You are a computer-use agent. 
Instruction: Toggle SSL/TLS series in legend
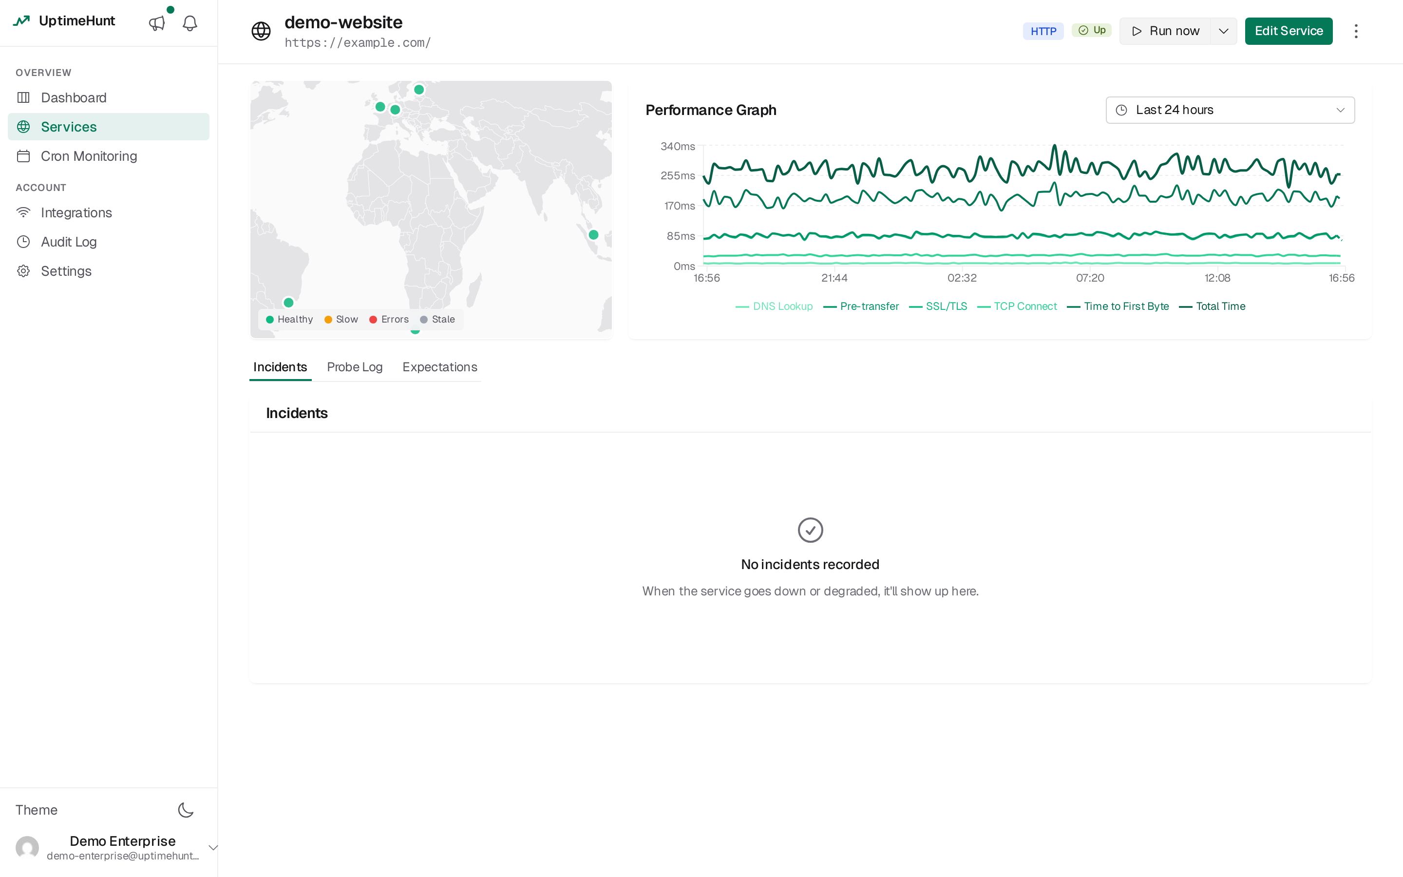938,306
